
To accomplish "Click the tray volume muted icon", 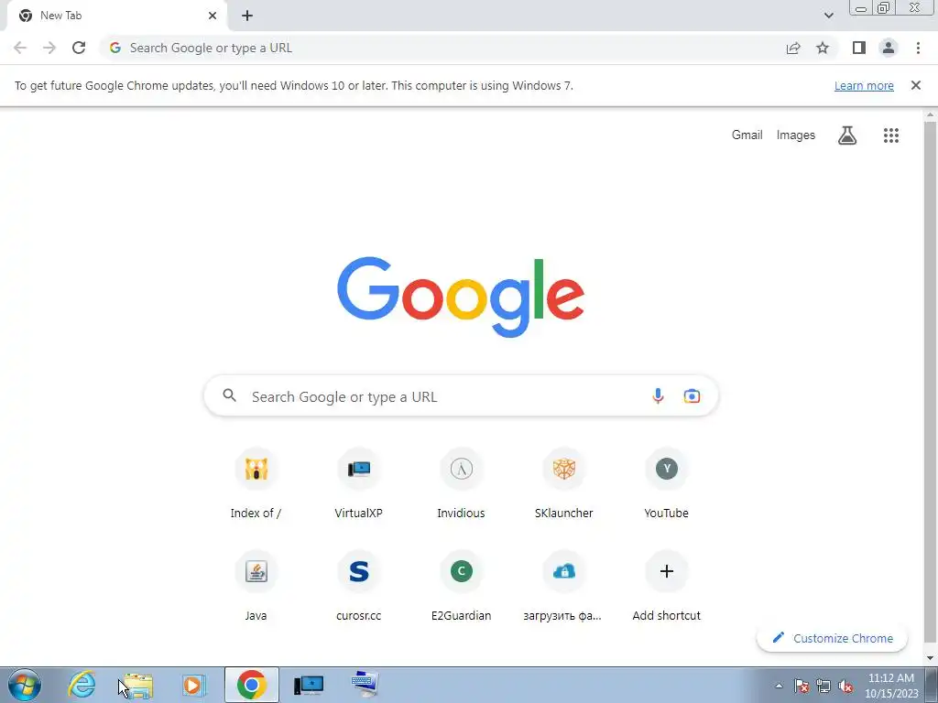I will point(845,686).
